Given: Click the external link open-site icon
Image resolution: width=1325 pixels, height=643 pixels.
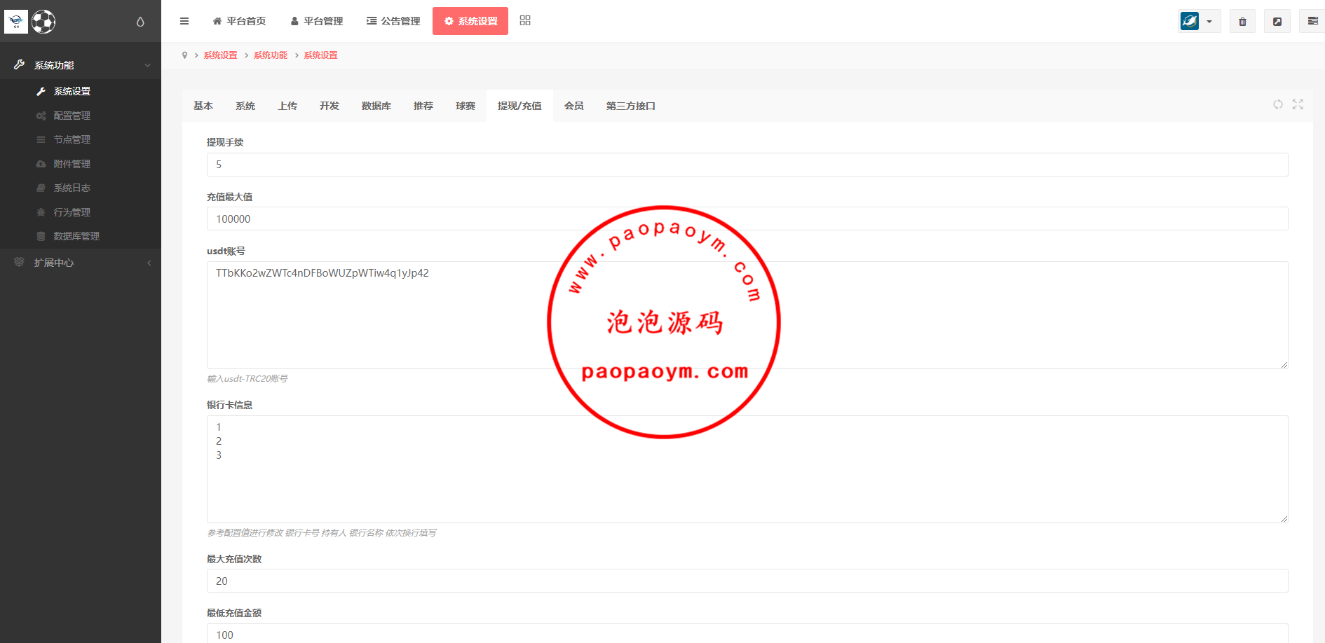Looking at the screenshot, I should pos(1277,21).
